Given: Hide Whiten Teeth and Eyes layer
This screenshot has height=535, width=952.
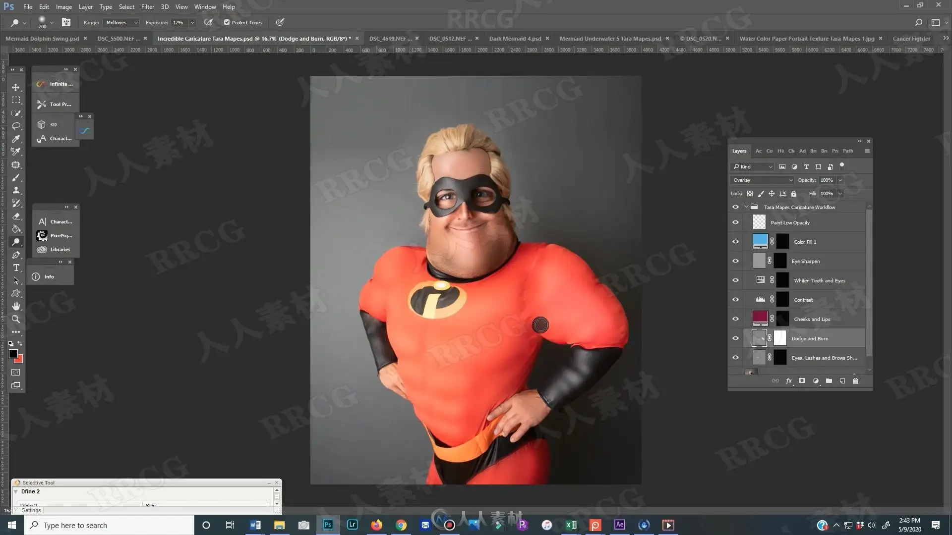Looking at the screenshot, I should [x=735, y=280].
